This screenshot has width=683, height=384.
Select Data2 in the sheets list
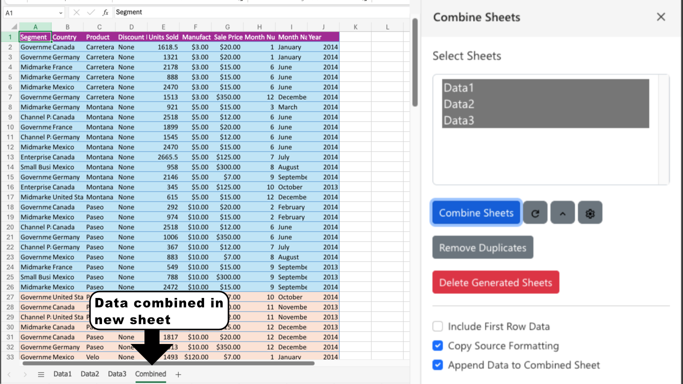(x=459, y=104)
